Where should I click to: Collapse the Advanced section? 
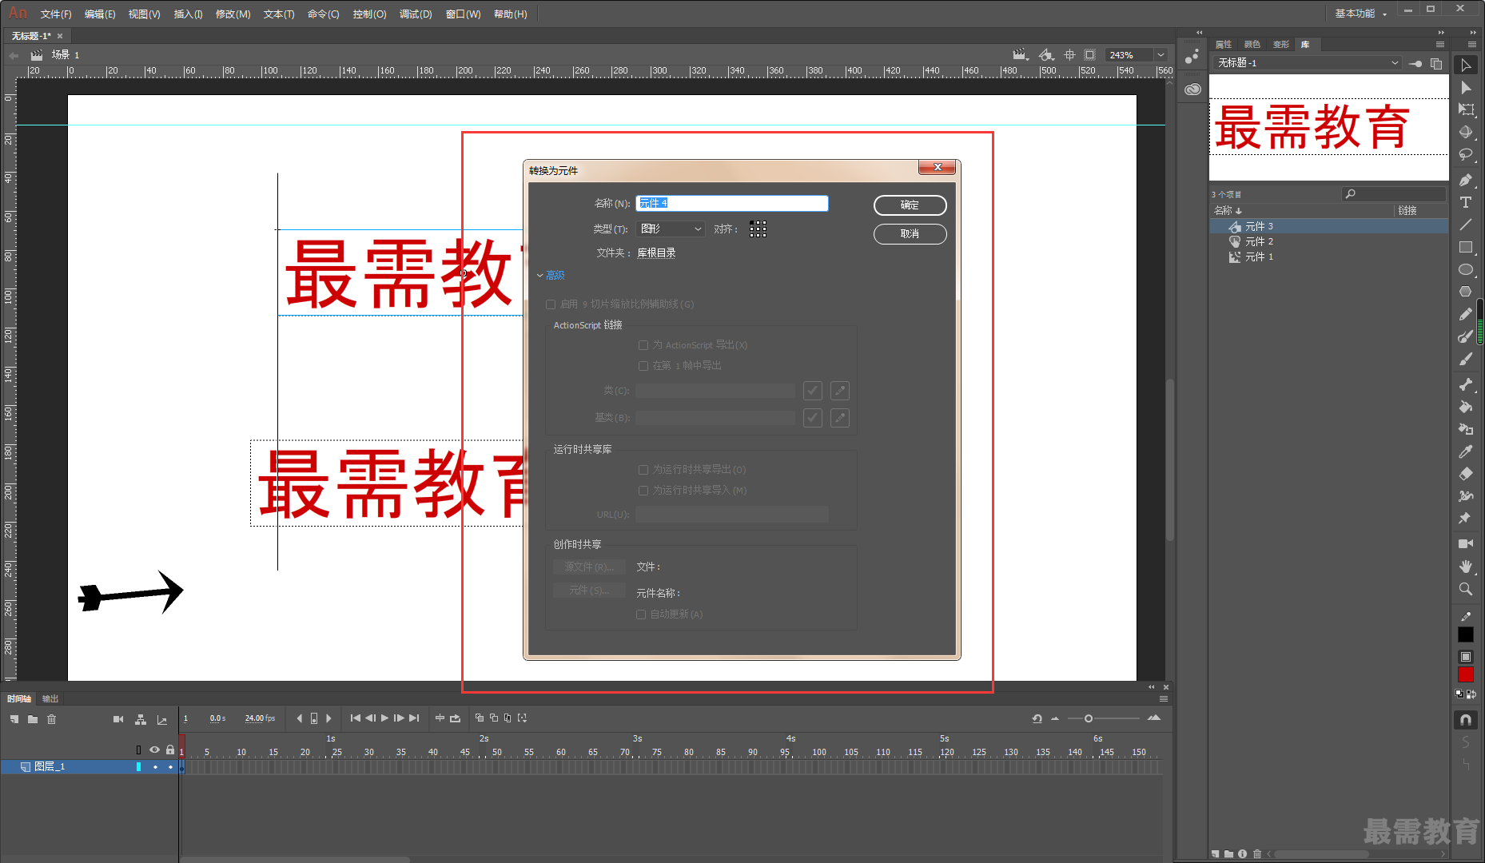[x=551, y=276]
